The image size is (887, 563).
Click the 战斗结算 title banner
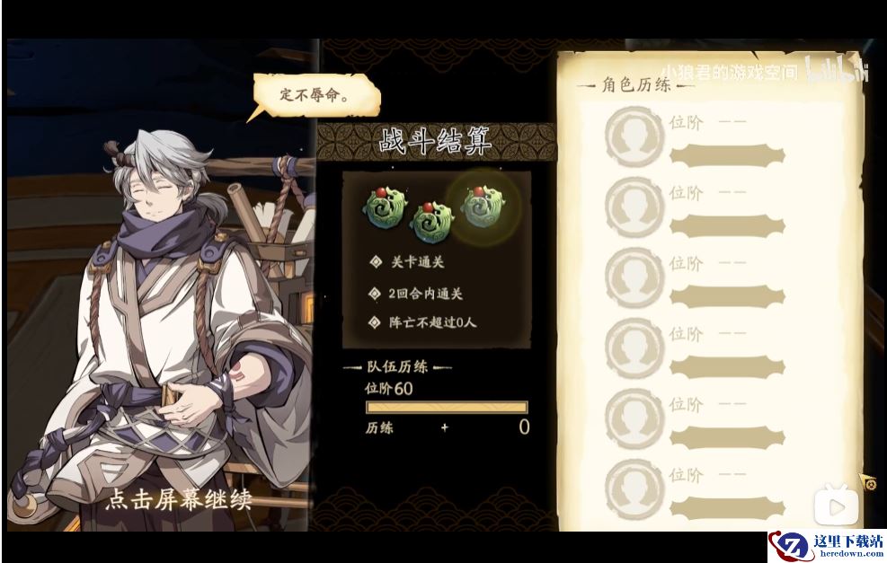tap(435, 141)
